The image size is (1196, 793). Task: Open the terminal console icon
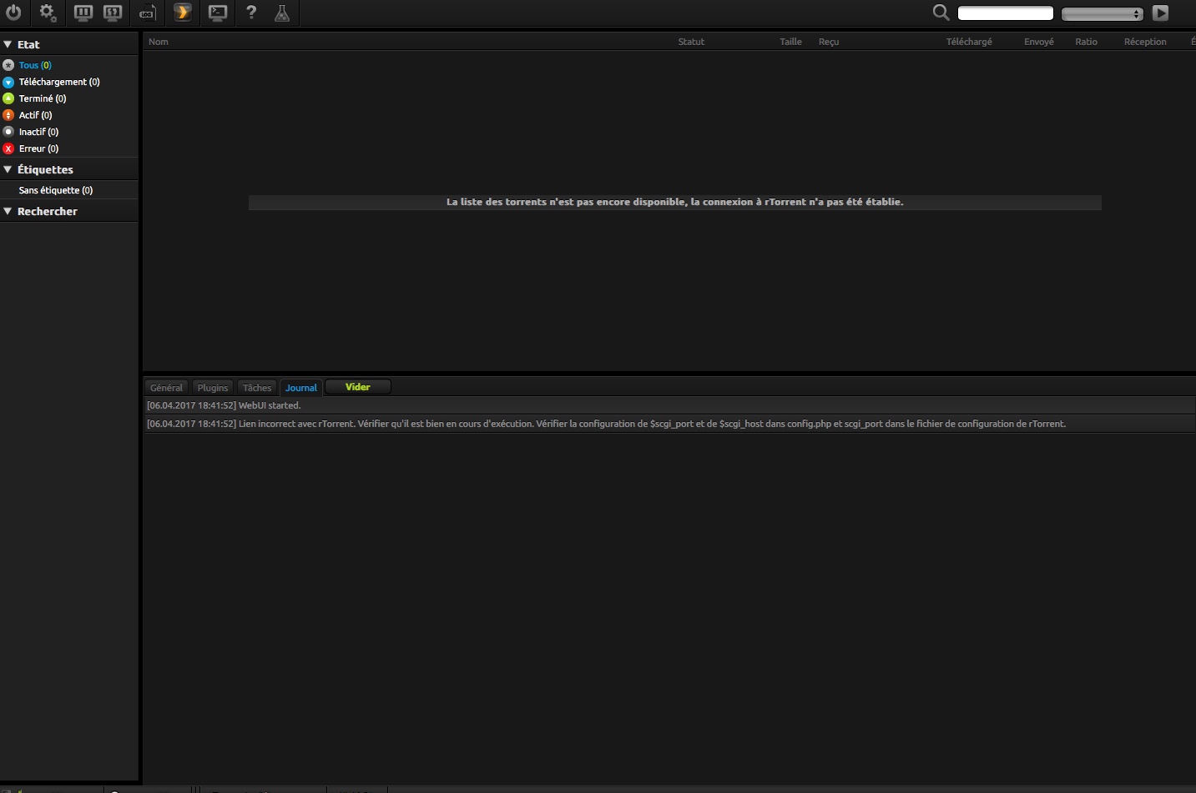pos(218,13)
